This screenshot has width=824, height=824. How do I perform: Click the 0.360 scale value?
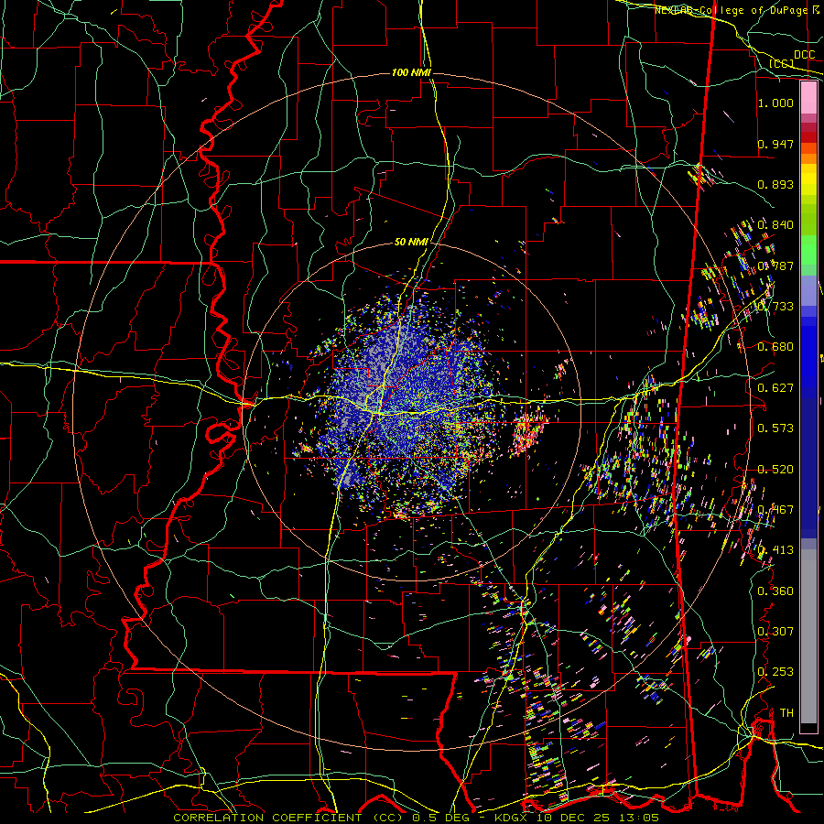pyautogui.click(x=775, y=591)
